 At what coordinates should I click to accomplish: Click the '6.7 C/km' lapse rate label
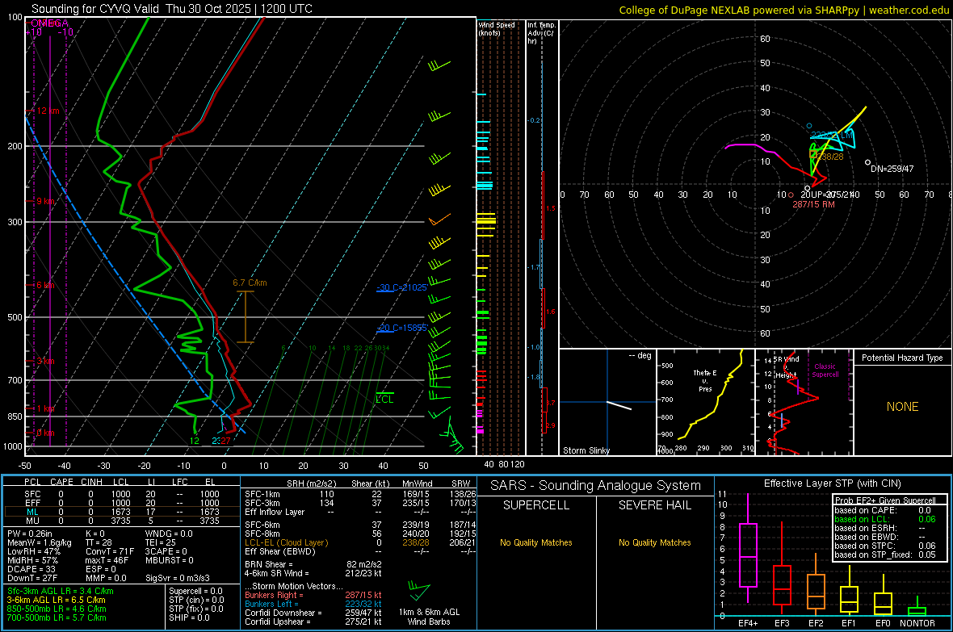[250, 283]
